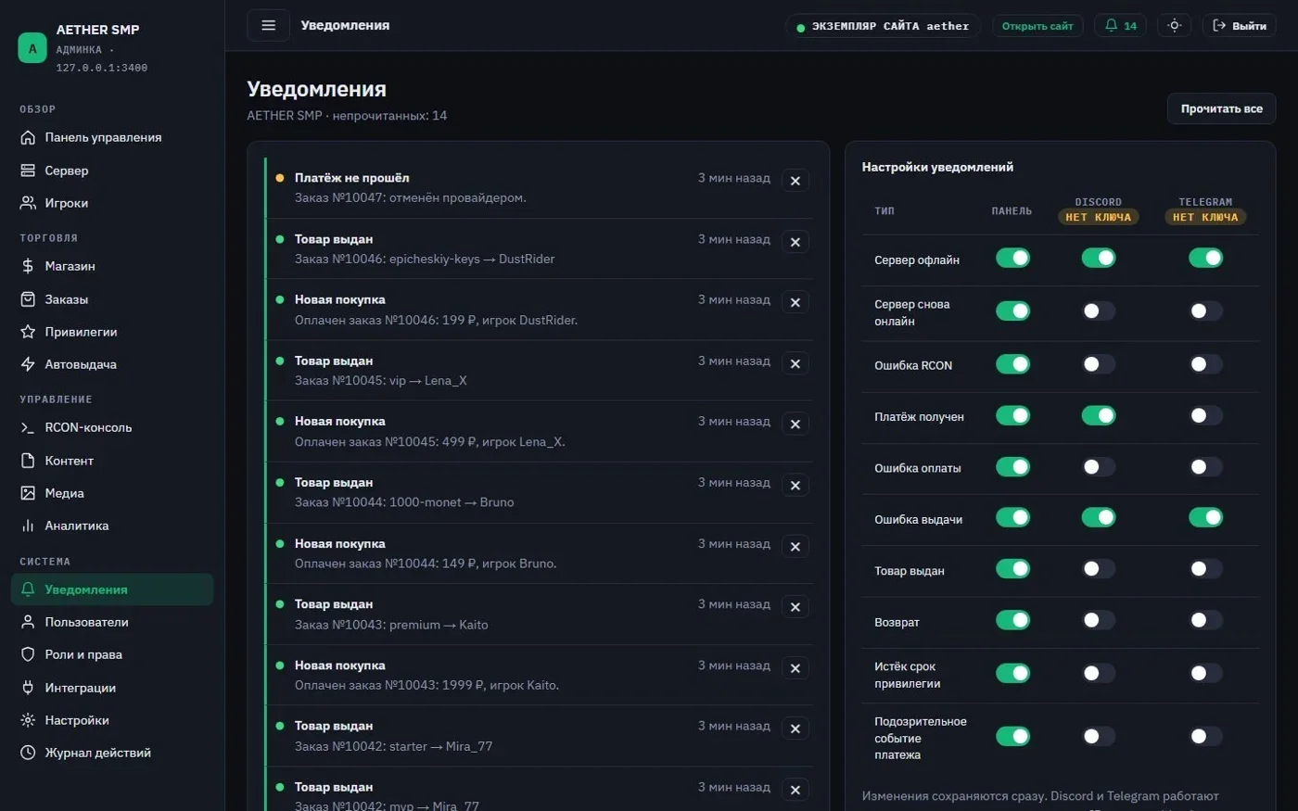The height and width of the screenshot is (811, 1298).
Task: Dismiss the 1000-monet → Bruno notification
Action: pos(795,486)
